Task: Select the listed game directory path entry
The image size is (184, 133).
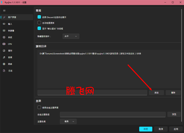Action: 90,54
